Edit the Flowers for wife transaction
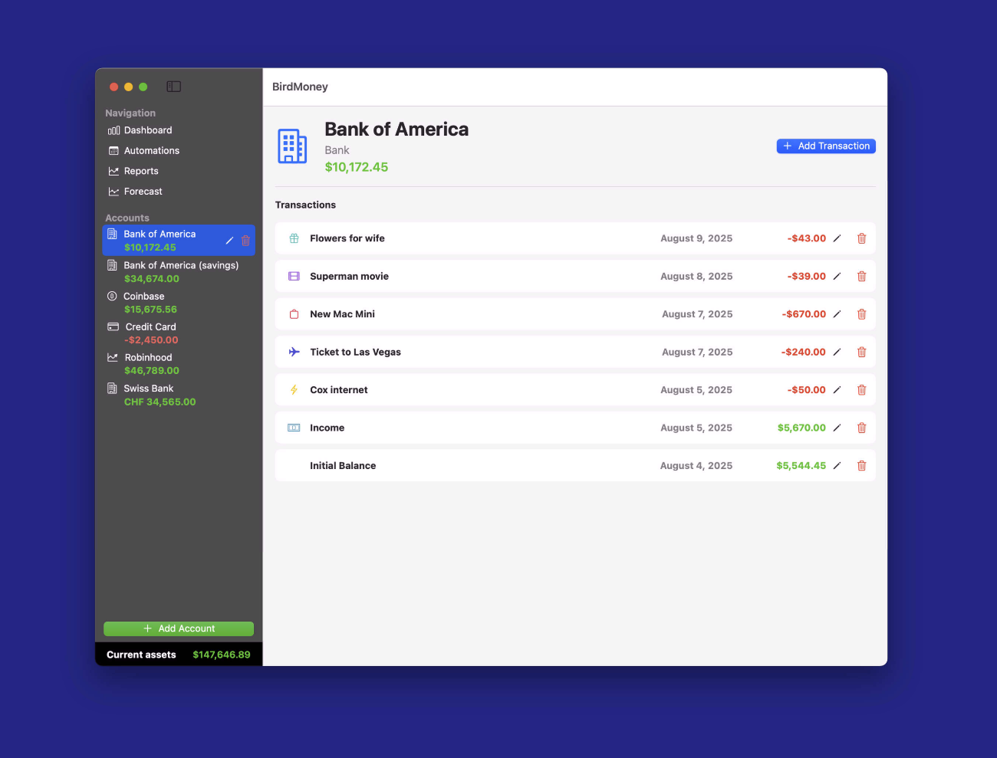The height and width of the screenshot is (758, 997). point(837,238)
